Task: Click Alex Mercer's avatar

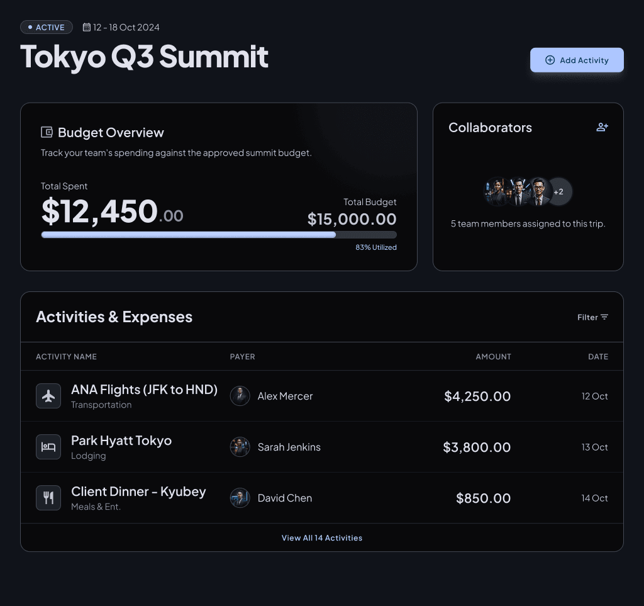Action: pos(240,396)
